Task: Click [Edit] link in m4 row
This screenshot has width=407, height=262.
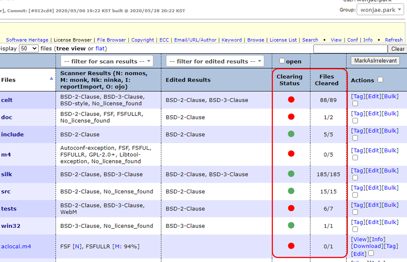Action: coord(374,150)
